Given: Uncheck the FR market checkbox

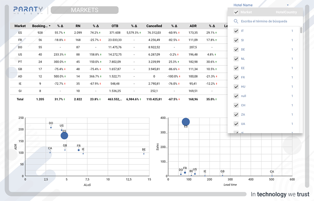Looking at the screenshot, I should point(236,77).
